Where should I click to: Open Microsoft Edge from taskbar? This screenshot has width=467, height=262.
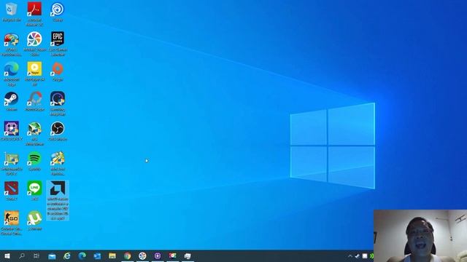tap(82, 255)
